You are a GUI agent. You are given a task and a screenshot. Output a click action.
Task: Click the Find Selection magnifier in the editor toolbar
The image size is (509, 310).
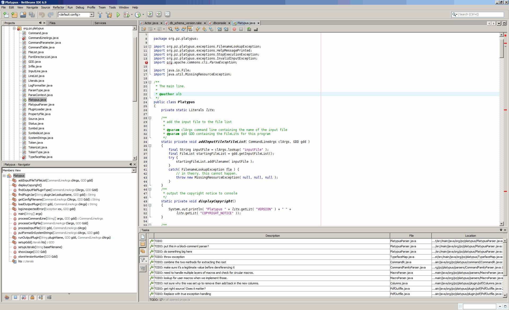coord(170,29)
